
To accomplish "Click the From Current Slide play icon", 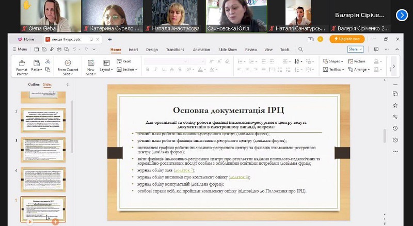I will pos(68,63).
